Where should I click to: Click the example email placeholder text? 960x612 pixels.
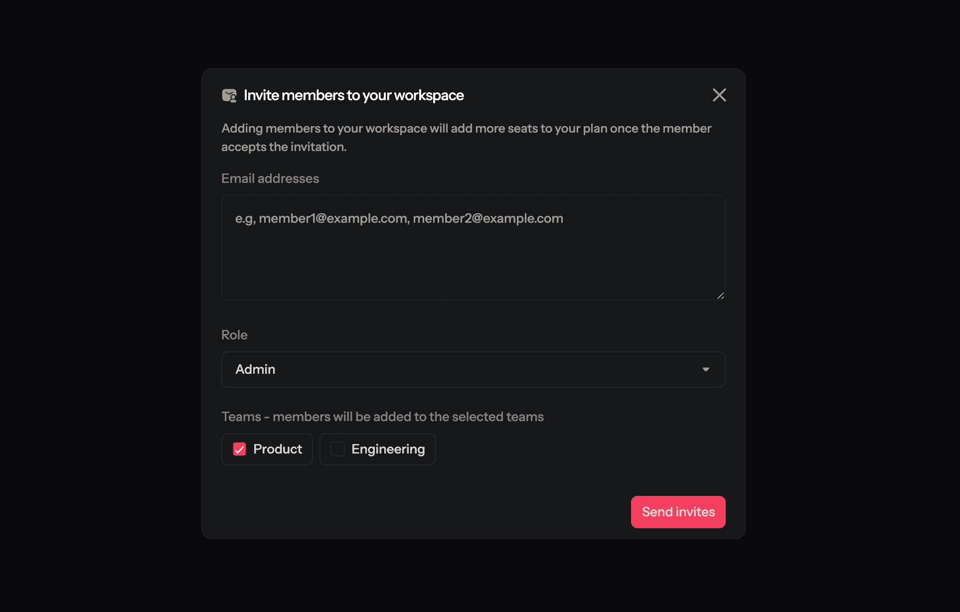coord(399,218)
